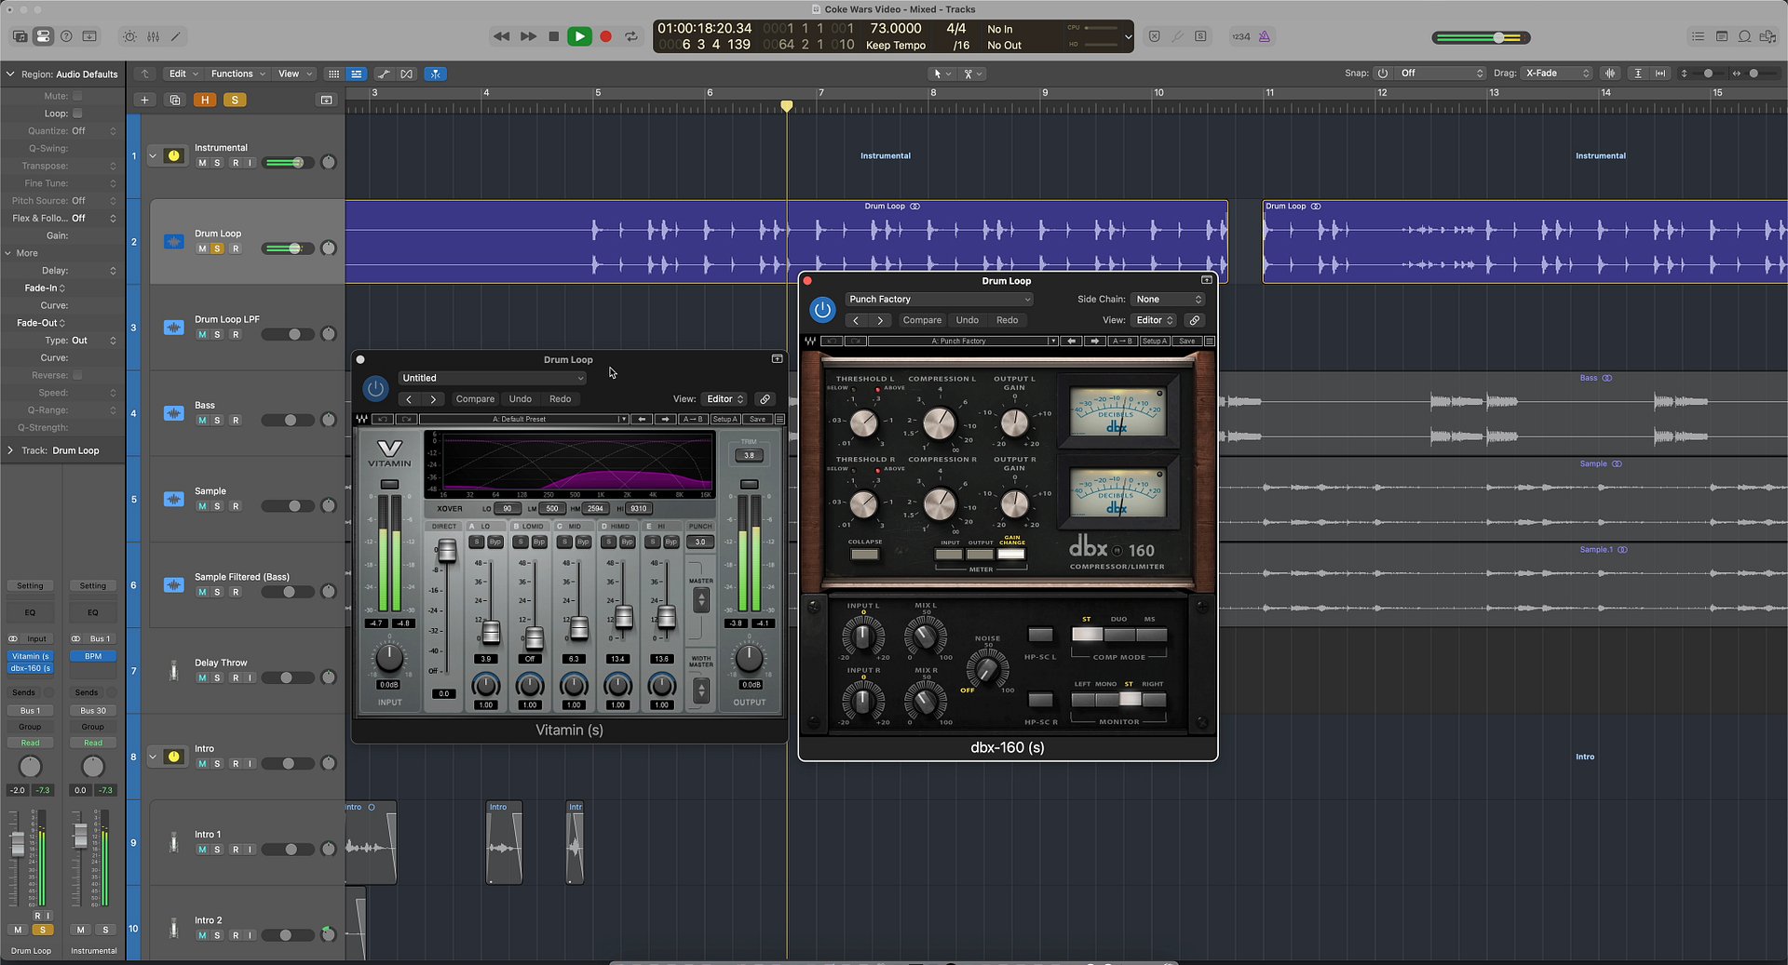Click the Fast Forward transport button
This screenshot has height=965, width=1788.
tap(528, 36)
